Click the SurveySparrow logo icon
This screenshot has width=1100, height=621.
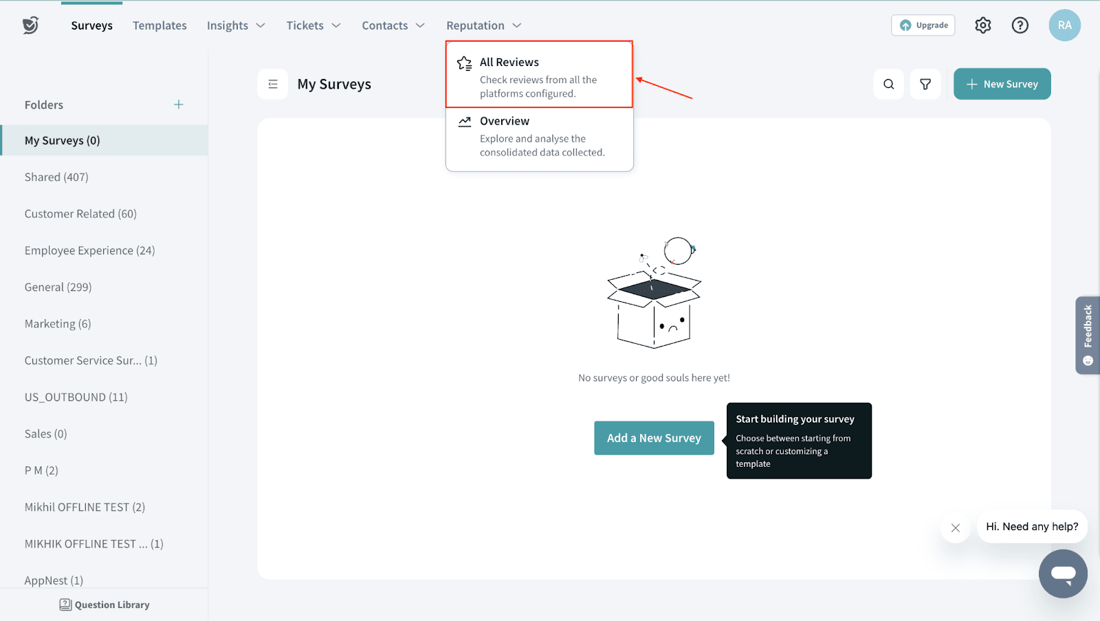tap(30, 25)
